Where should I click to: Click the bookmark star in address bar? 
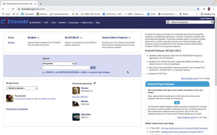[x=198, y=9]
